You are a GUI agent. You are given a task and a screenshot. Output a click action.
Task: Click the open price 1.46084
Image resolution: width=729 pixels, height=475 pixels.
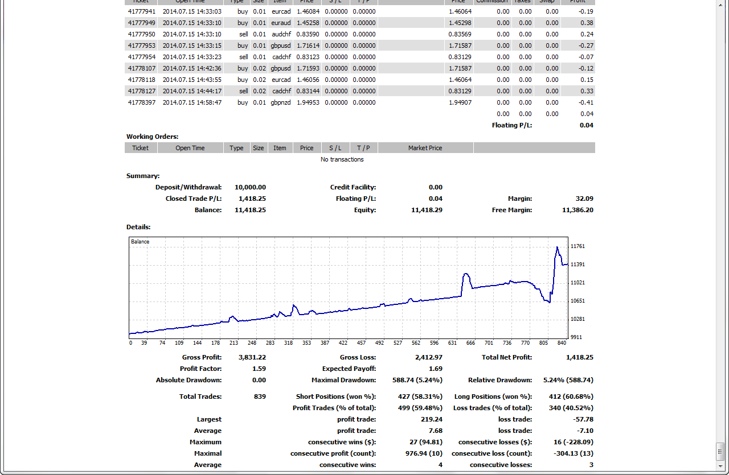pos(308,11)
